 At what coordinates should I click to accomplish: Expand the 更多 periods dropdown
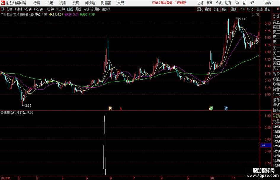[106, 9]
